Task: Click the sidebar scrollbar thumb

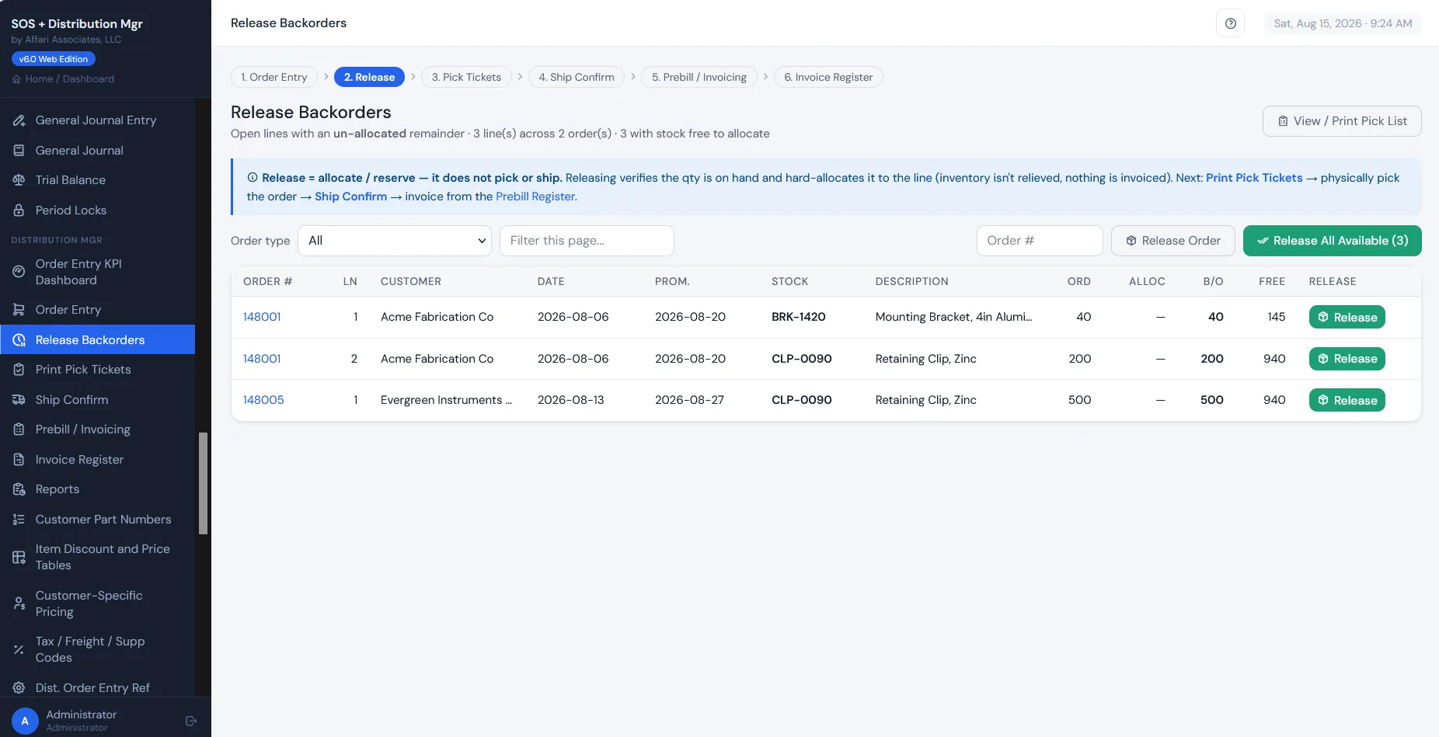Action: pyautogui.click(x=204, y=483)
